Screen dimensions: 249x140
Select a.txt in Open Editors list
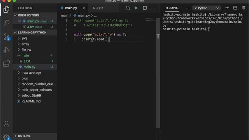click(35, 27)
